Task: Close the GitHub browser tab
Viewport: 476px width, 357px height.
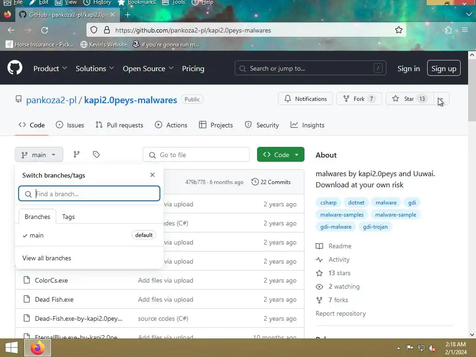Action: tap(112, 14)
